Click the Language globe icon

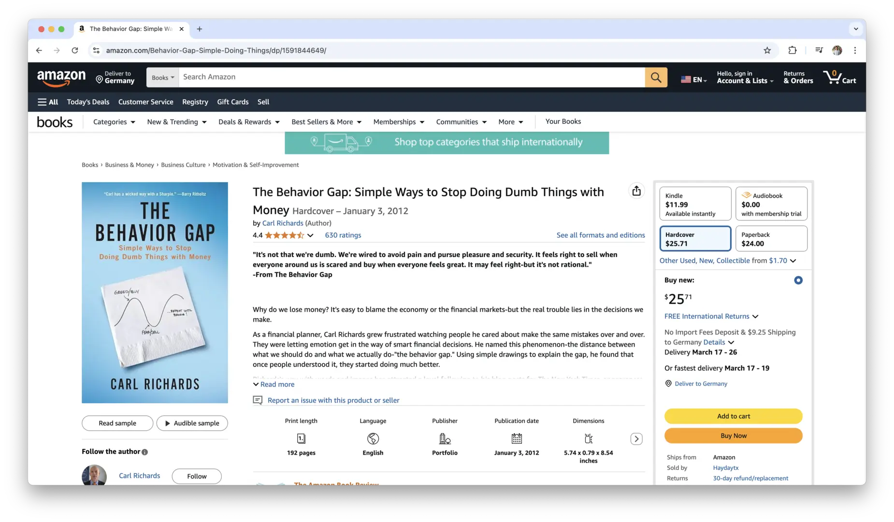[373, 438]
